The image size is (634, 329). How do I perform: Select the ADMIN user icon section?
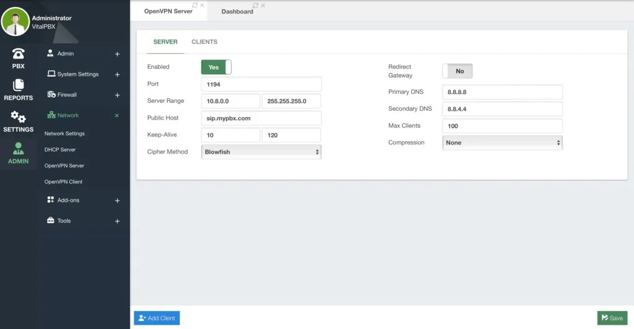18,153
